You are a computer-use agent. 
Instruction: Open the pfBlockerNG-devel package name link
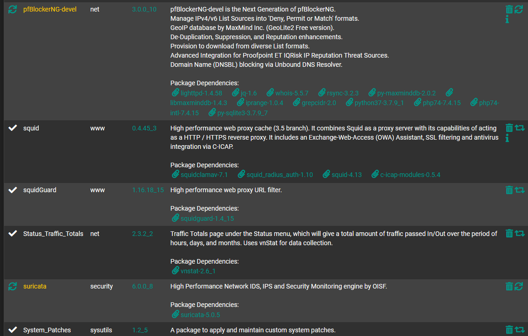(x=50, y=9)
